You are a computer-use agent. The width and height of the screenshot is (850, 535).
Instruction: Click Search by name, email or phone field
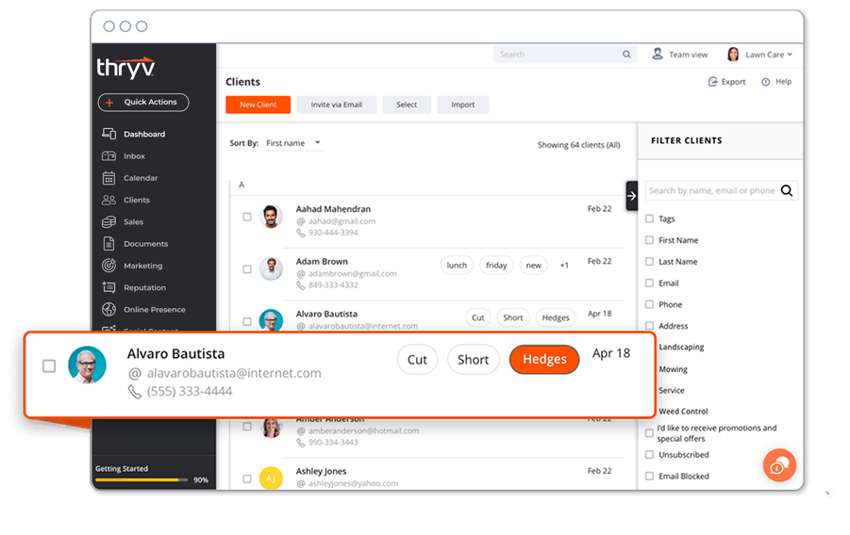(x=721, y=190)
